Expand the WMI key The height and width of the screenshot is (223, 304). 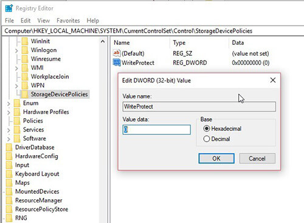(x=16, y=68)
